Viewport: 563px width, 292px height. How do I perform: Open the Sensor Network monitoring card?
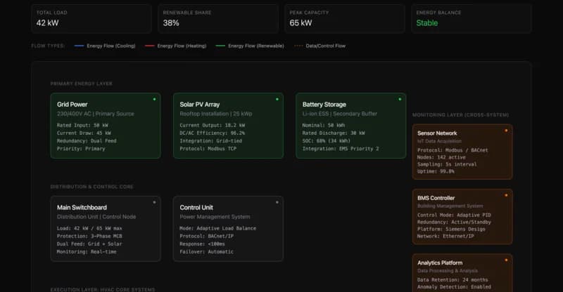coord(462,152)
